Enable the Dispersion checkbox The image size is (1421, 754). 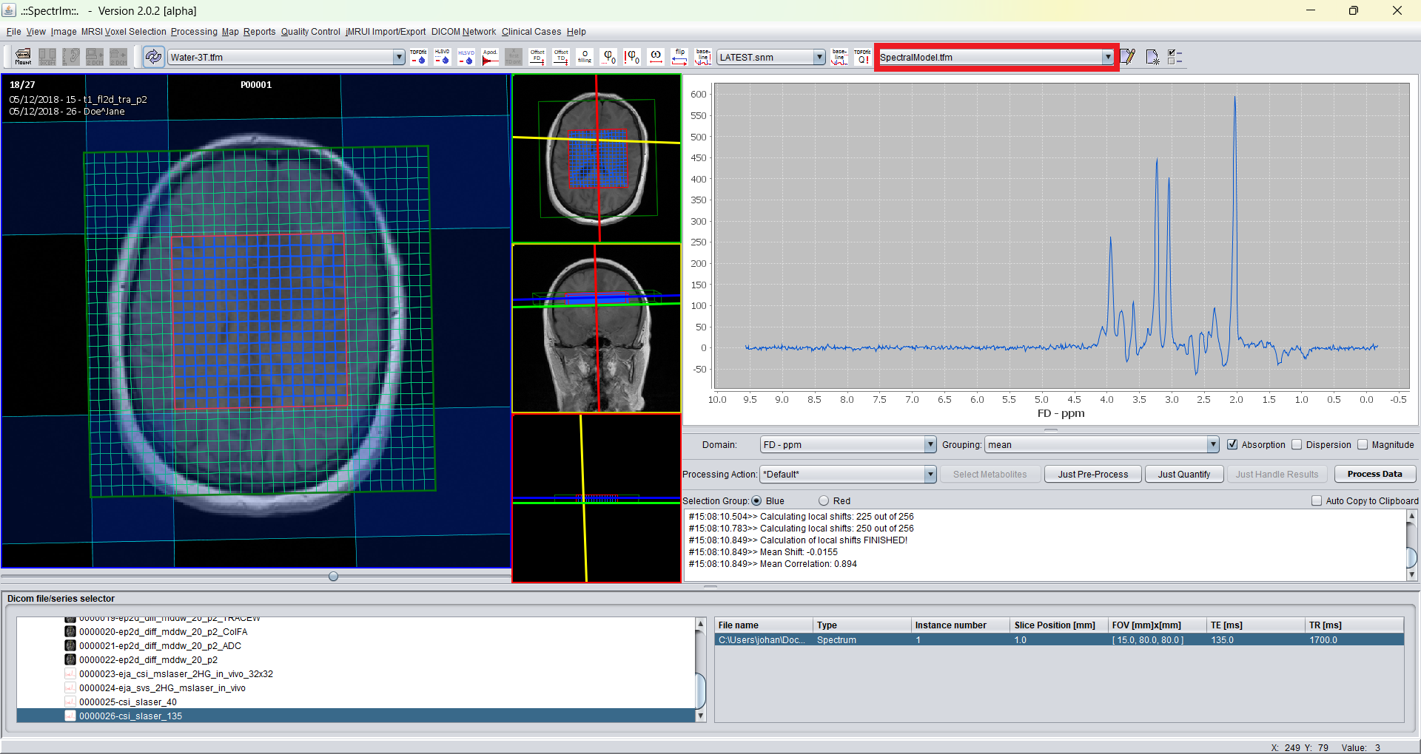[x=1297, y=444]
